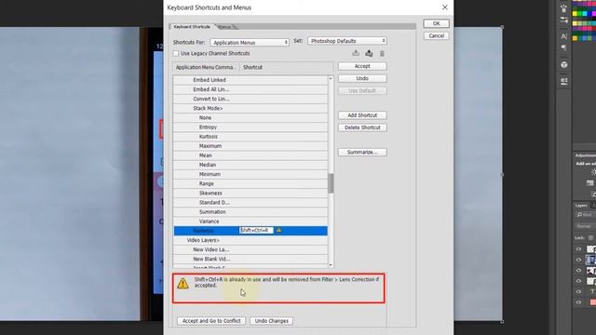Select the Embed All Lin... row

click(x=251, y=89)
